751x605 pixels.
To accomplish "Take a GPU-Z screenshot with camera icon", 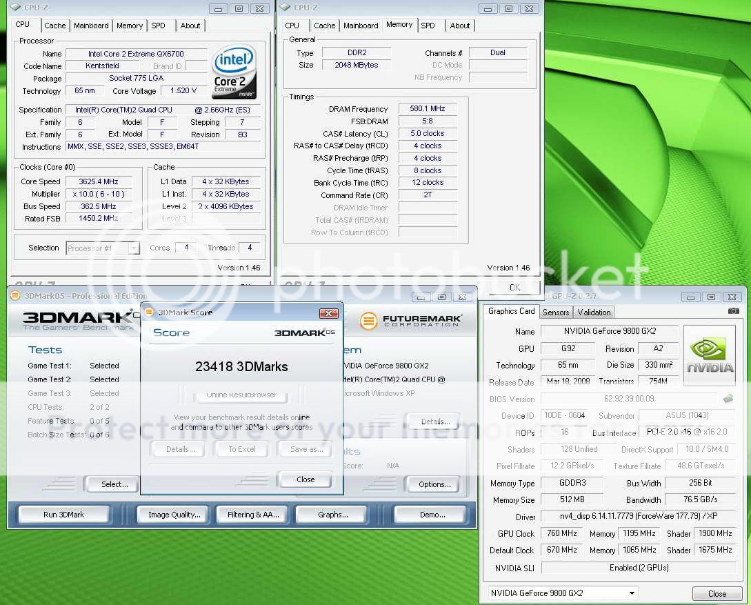I will 733,311.
